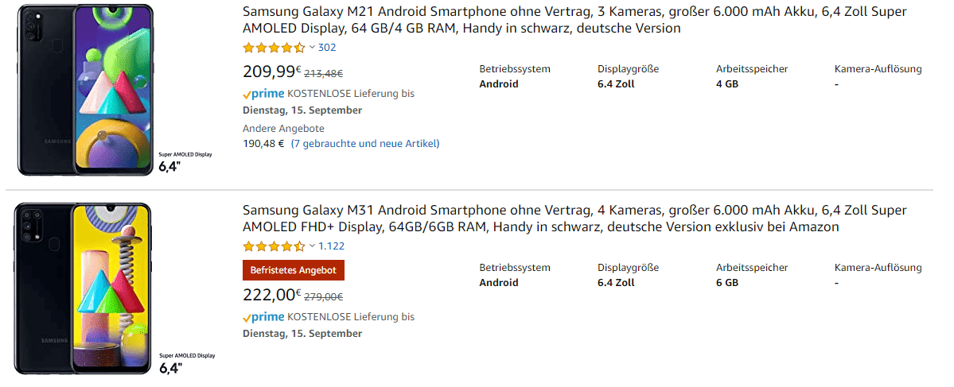
Task: Click the Galaxy M21 product image
Action: pyautogui.click(x=84, y=89)
